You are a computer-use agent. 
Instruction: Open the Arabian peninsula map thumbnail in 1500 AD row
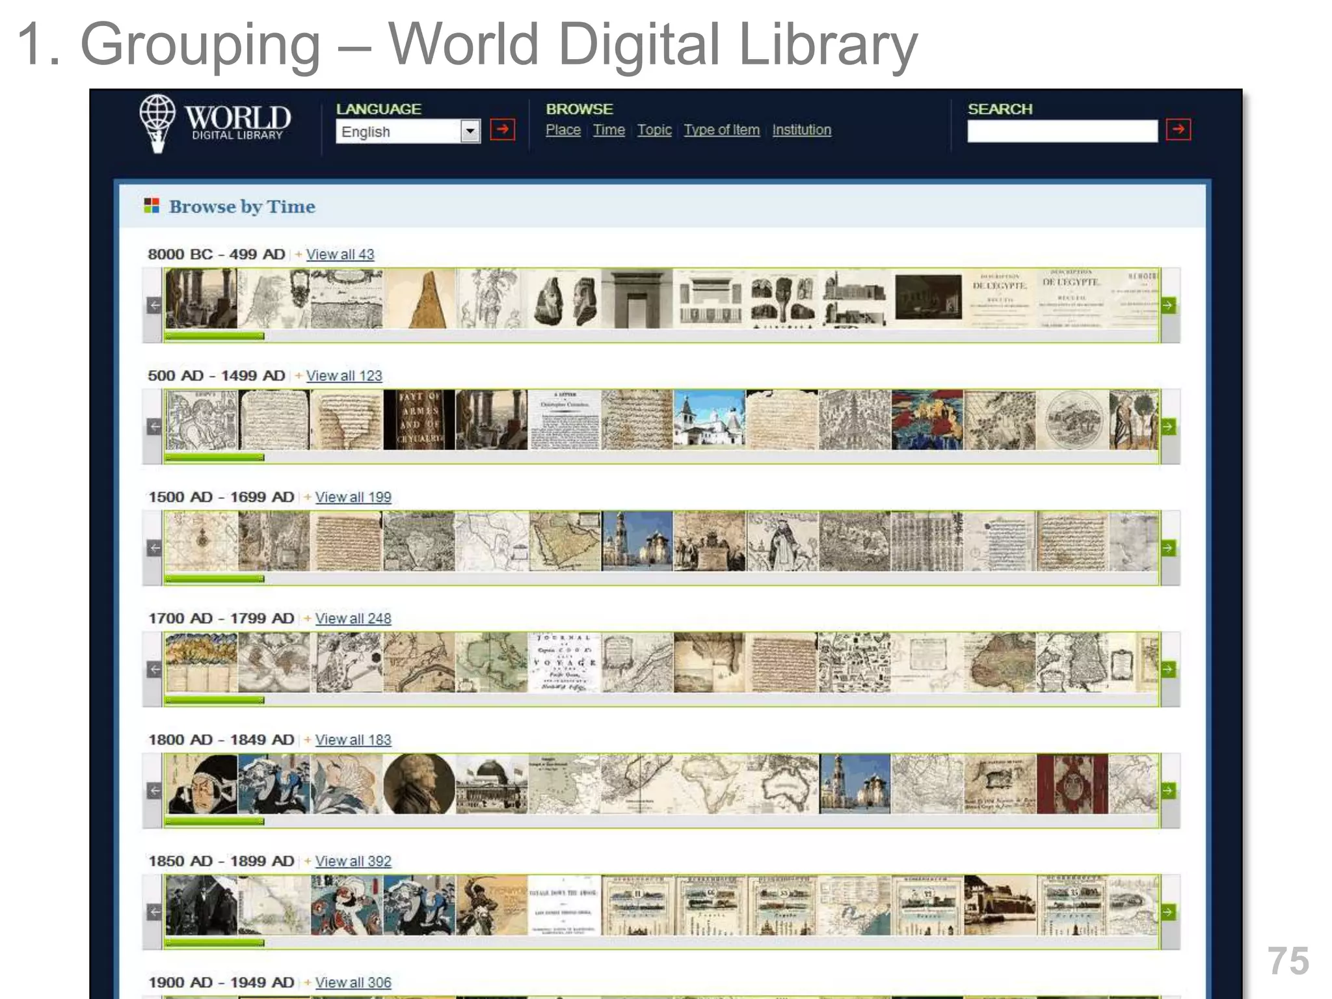[565, 541]
